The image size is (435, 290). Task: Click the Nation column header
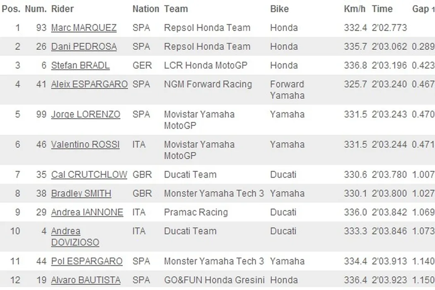pyautogui.click(x=146, y=9)
